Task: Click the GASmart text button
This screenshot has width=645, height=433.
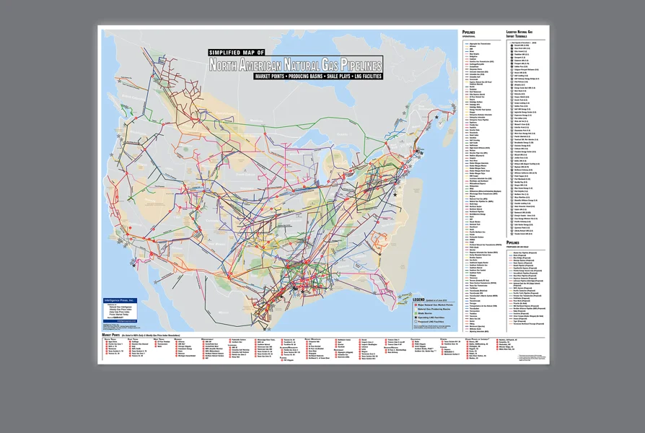Action: point(118,317)
